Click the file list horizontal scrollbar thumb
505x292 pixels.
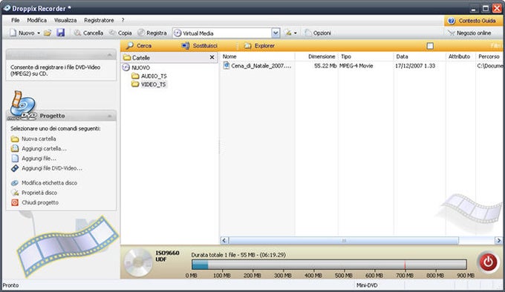(x=344, y=240)
